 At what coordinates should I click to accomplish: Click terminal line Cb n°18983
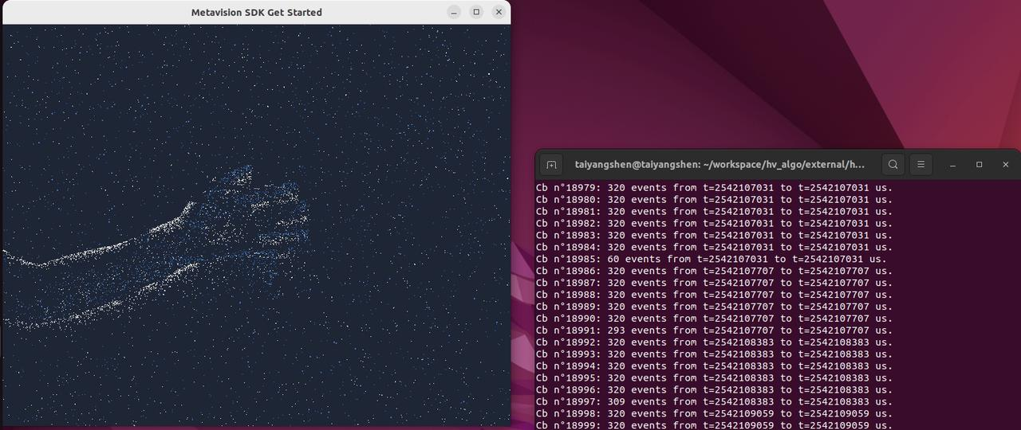click(x=714, y=235)
